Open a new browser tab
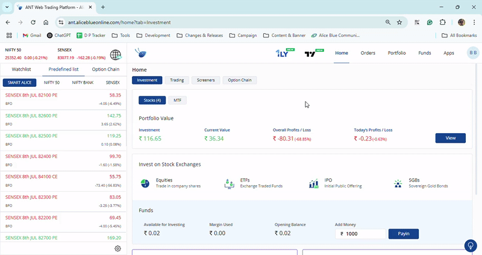This screenshot has width=482, height=255. (103, 7)
